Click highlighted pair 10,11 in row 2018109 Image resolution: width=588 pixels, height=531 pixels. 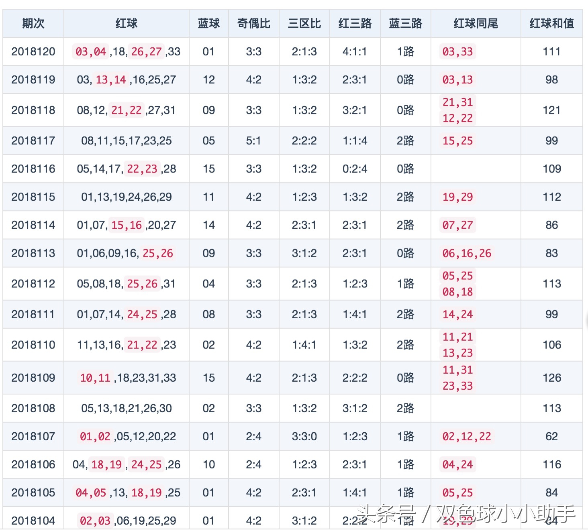click(x=95, y=378)
